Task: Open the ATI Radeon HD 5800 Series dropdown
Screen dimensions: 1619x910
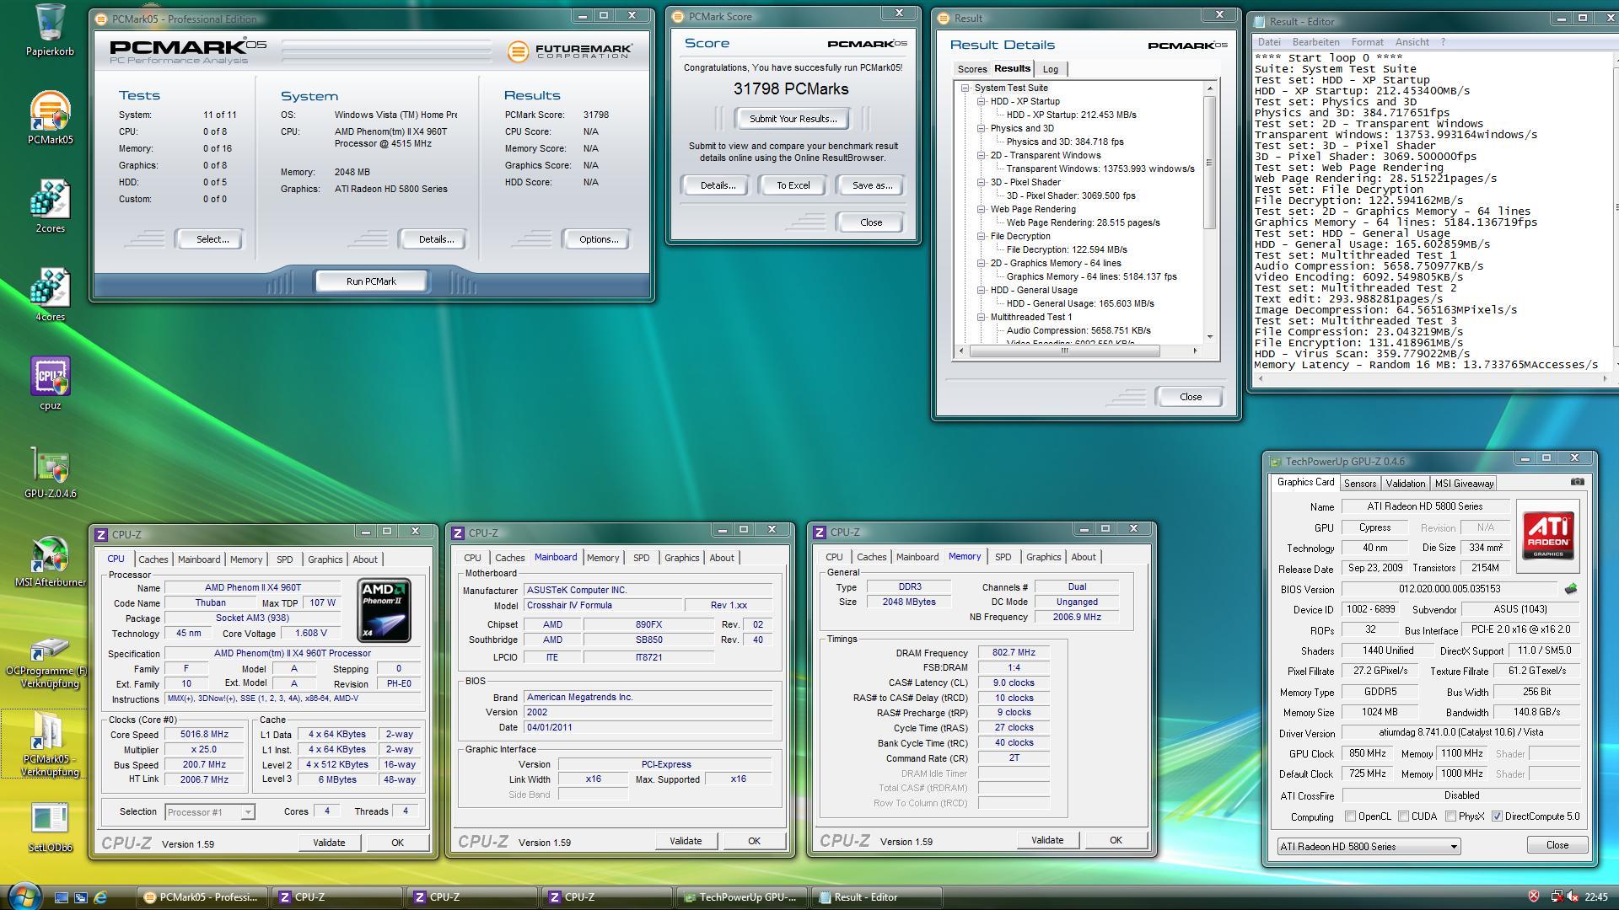Action: 1369,846
